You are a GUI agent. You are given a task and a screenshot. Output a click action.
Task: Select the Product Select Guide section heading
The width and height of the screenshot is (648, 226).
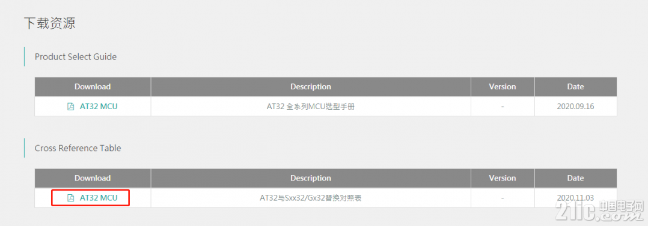tap(76, 56)
